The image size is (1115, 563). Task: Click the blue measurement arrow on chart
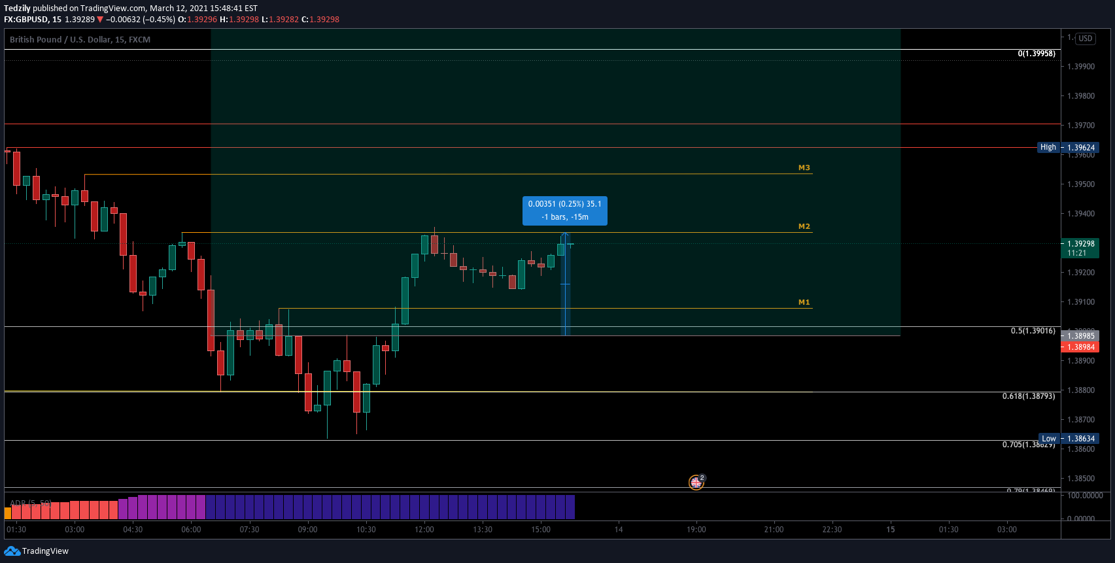pos(565,284)
